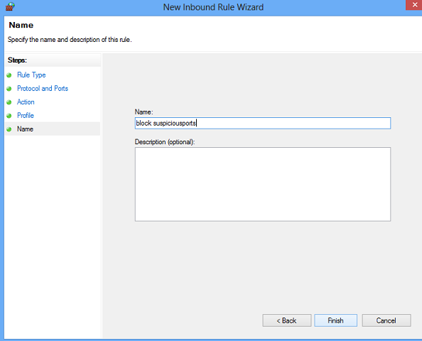The height and width of the screenshot is (341, 422).
Task: Click green bullet beside Protocol and Ports
Action: click(9, 89)
